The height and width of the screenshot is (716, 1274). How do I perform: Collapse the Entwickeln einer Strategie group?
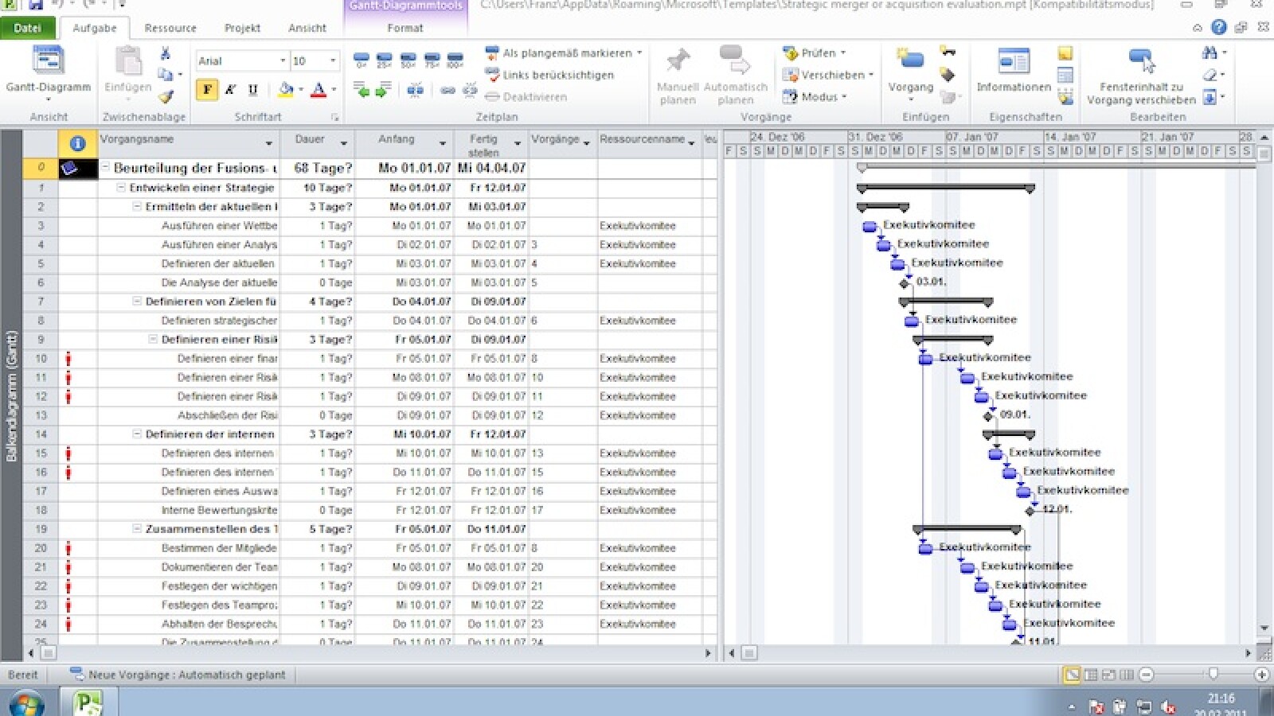pyautogui.click(x=121, y=188)
